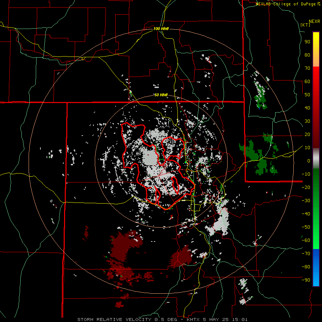The height and width of the screenshot is (322, 322).
Task: Click the -40 value on velocity scale
Action: pos(306,214)
